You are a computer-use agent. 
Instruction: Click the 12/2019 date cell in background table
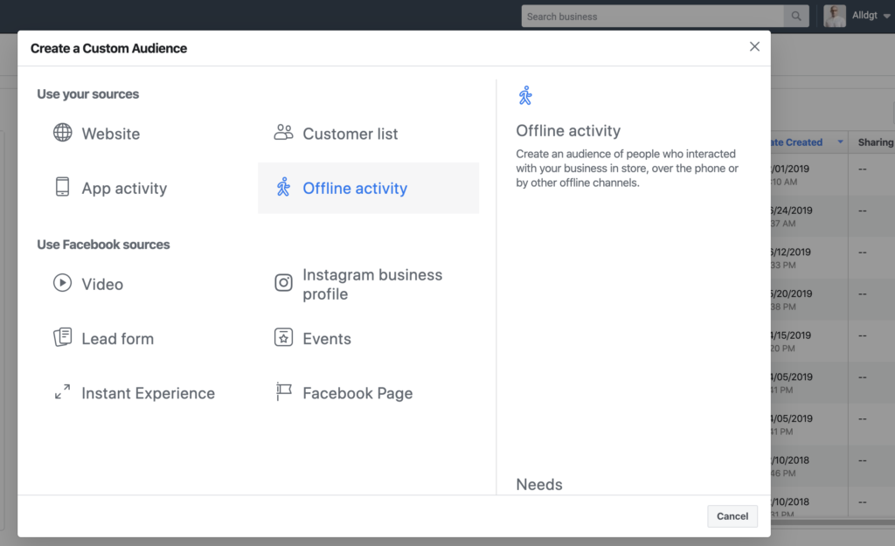791,252
